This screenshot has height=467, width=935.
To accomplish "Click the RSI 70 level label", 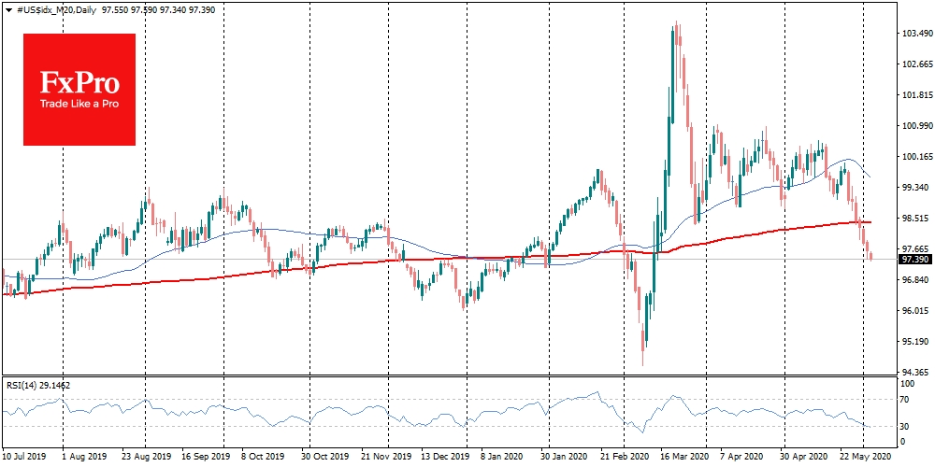I will click(x=904, y=400).
